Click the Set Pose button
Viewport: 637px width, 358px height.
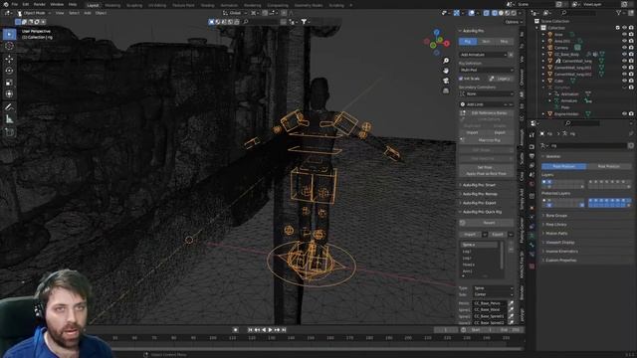click(487, 167)
